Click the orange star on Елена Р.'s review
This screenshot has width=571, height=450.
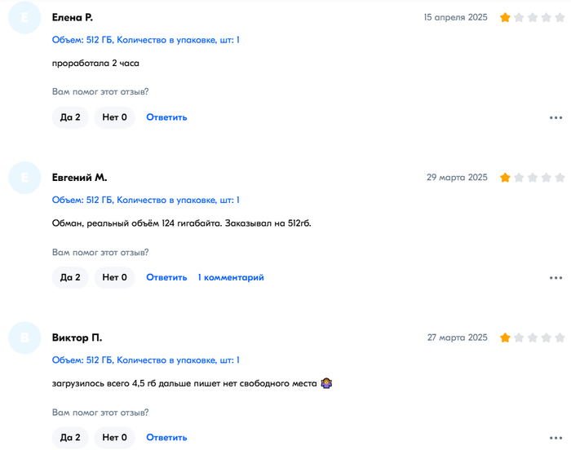point(506,17)
